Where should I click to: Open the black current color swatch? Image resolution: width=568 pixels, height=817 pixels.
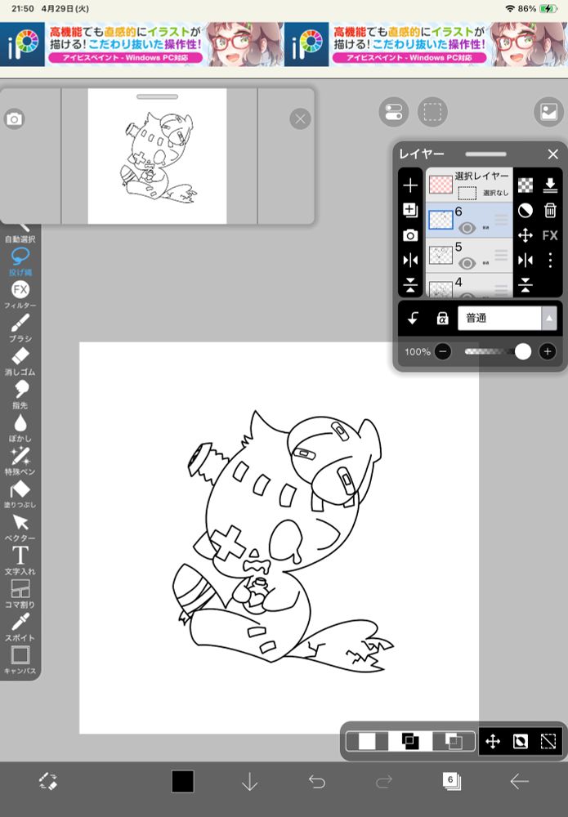[183, 782]
